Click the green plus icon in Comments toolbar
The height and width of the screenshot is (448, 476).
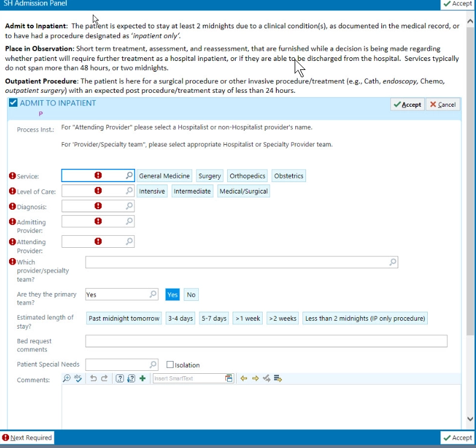click(x=142, y=379)
